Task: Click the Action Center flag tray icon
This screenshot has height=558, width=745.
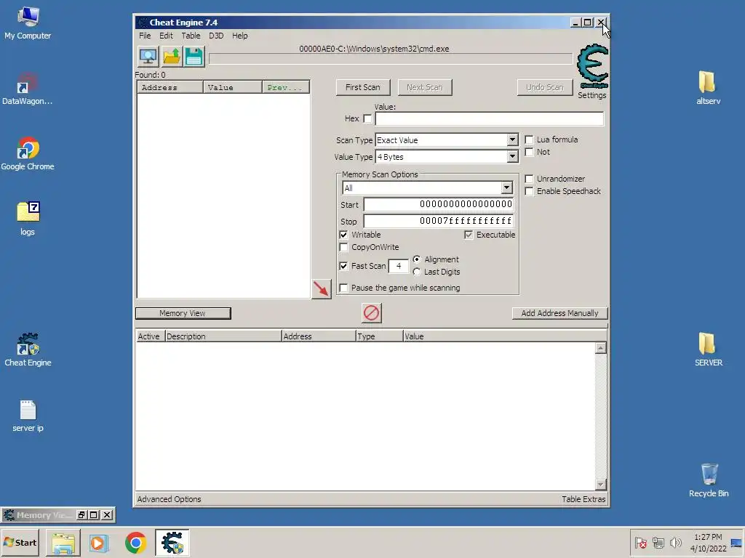Action: tap(640, 542)
